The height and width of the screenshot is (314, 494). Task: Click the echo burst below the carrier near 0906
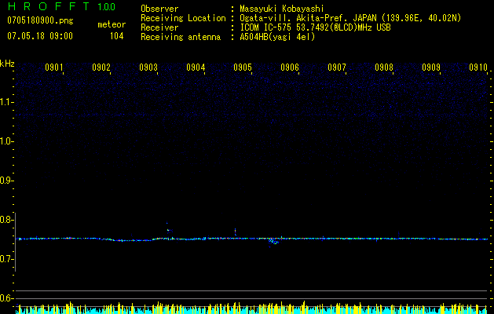(x=273, y=243)
